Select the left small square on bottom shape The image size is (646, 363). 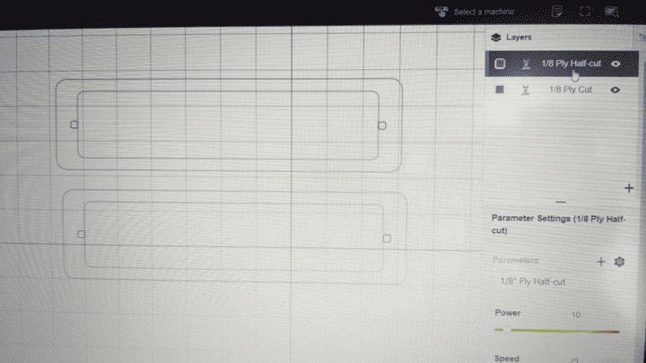point(81,234)
